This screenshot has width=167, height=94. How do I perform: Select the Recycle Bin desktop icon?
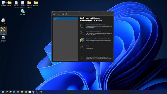[3, 3]
